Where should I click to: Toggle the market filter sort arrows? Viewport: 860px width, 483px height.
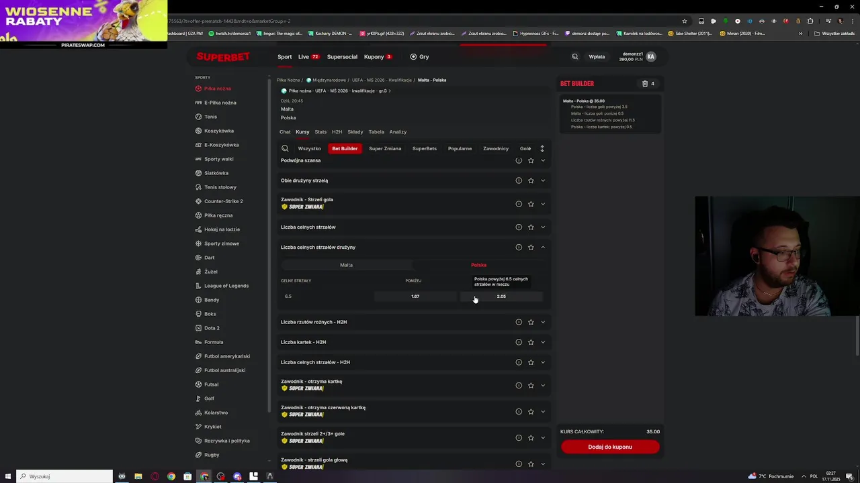pos(542,148)
